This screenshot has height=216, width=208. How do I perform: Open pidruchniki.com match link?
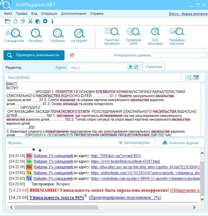(146, 172)
